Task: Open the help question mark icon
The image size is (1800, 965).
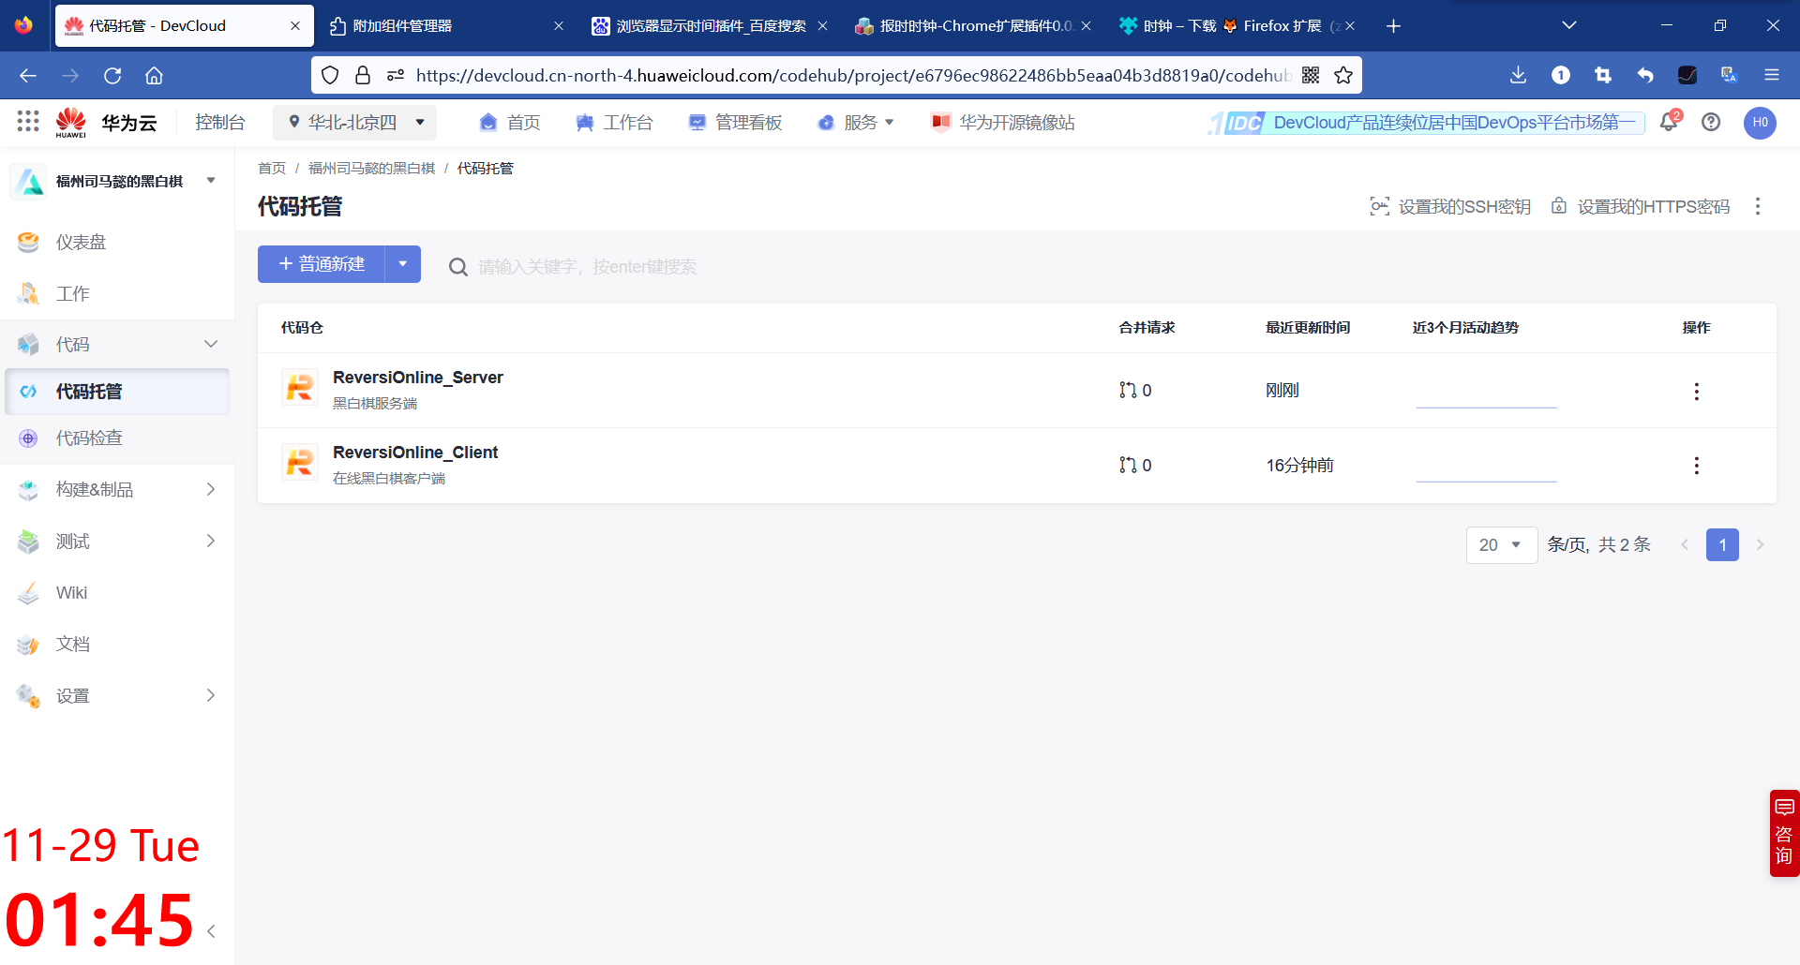Action: [x=1711, y=122]
